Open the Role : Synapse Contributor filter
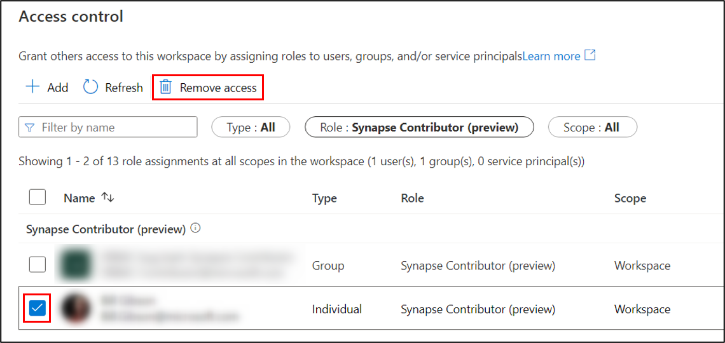The image size is (725, 343). (419, 127)
